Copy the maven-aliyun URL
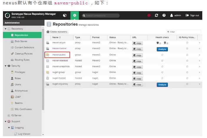207x138 pixels. pyautogui.click(x=138, y=43)
